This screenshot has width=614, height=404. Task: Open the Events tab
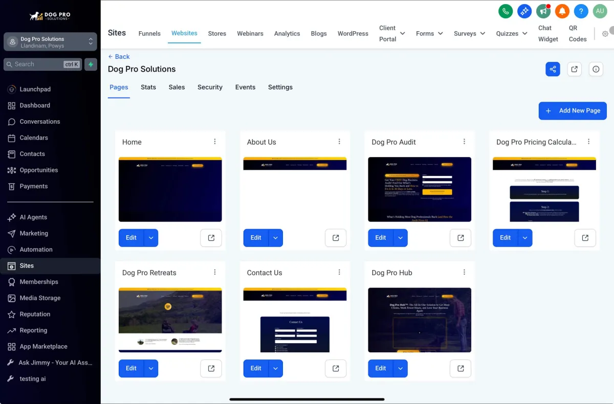pyautogui.click(x=245, y=87)
